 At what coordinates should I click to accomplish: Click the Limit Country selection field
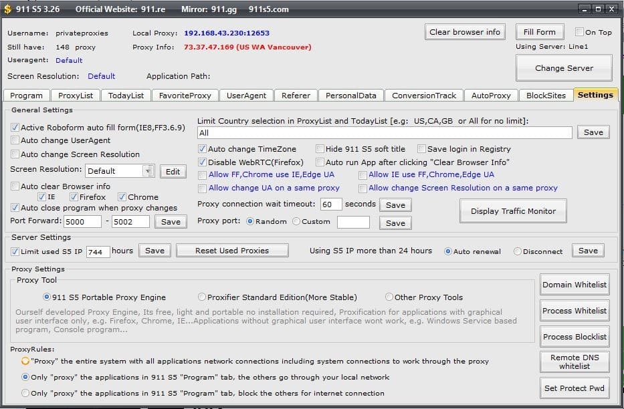click(385, 133)
